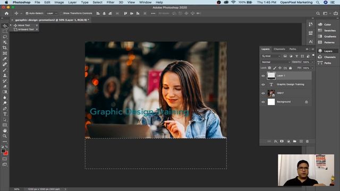The image size is (340, 191).
Task: Select the Layer 1 thumbnail
Action: coord(271,76)
